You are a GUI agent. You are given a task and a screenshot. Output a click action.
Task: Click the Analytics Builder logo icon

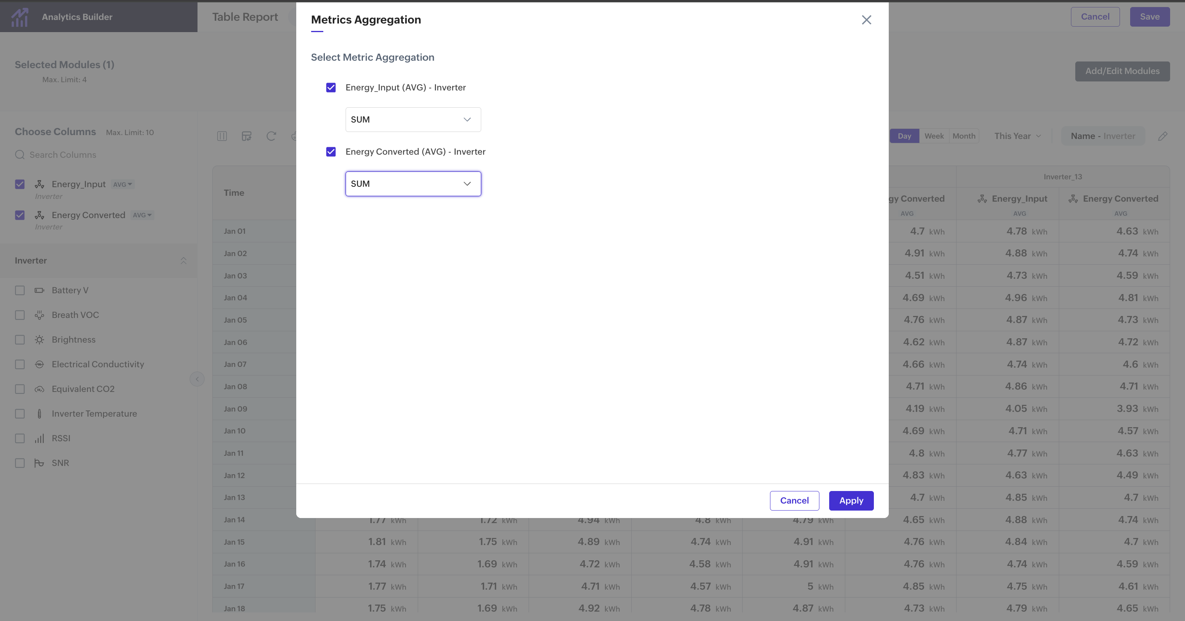click(20, 17)
